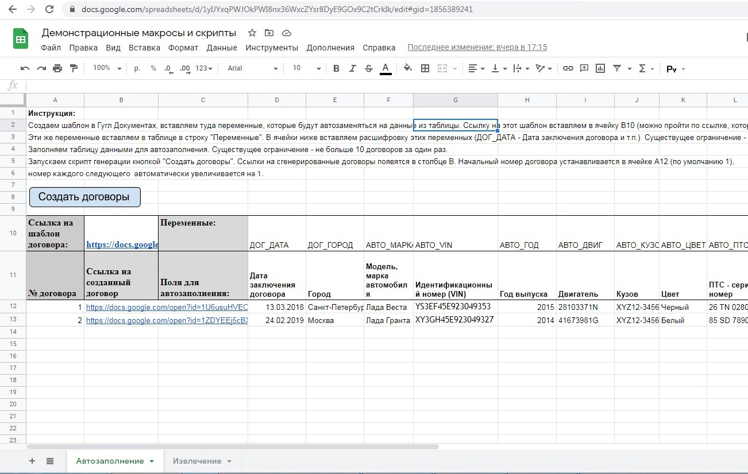The width and height of the screenshot is (748, 474).
Task: Select the paint format tool
Action: pyautogui.click(x=74, y=68)
